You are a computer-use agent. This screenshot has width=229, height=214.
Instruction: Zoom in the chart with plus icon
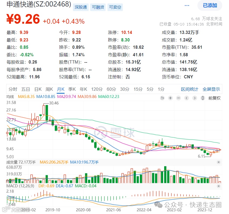pos(170,98)
